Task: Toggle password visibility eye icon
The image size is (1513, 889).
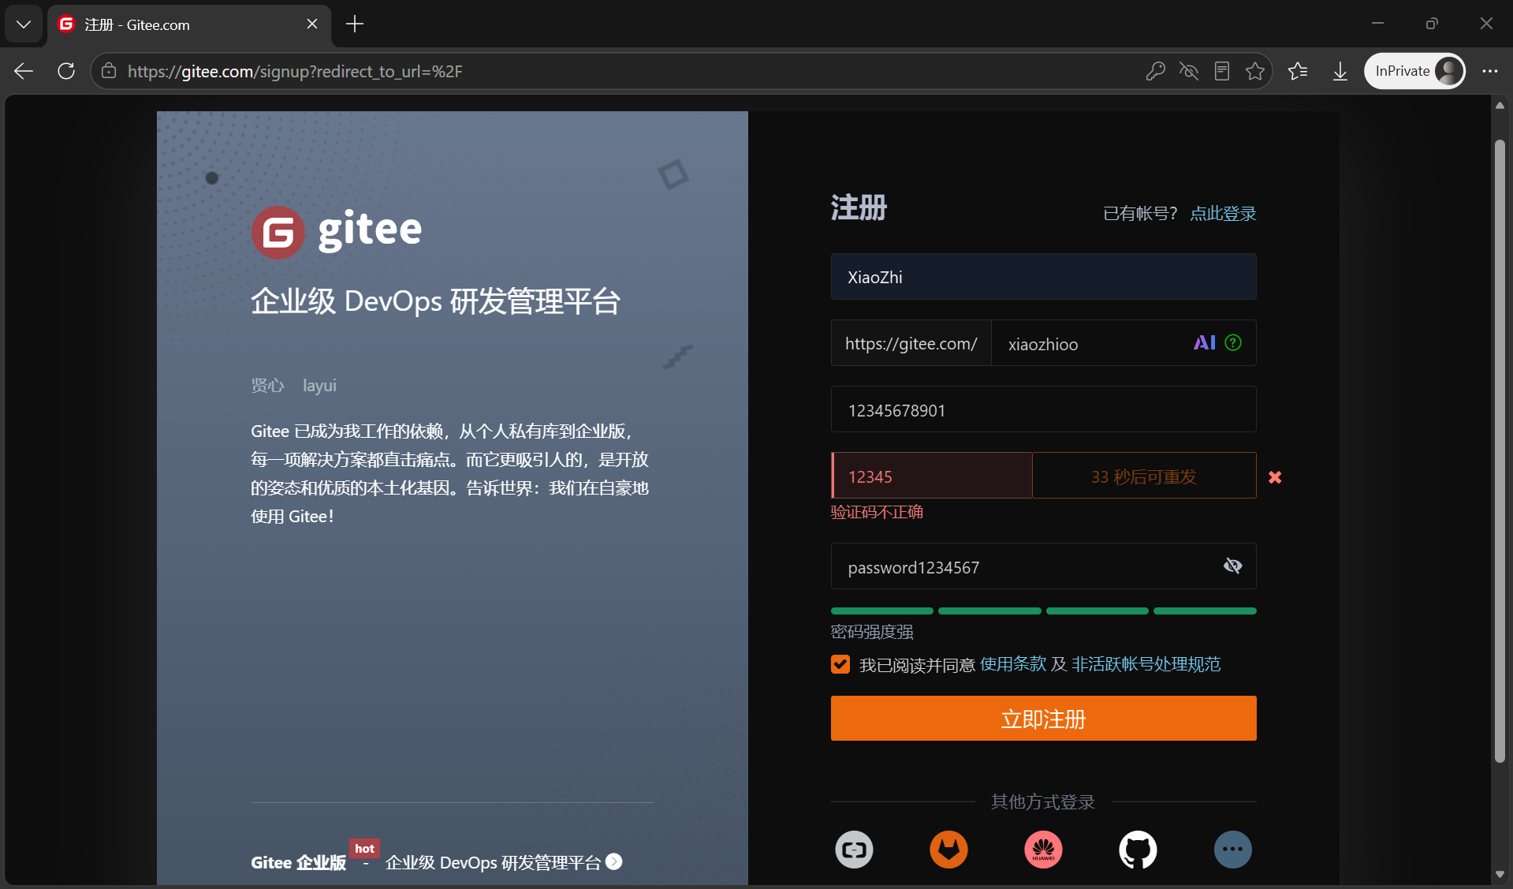Action: pyautogui.click(x=1232, y=566)
